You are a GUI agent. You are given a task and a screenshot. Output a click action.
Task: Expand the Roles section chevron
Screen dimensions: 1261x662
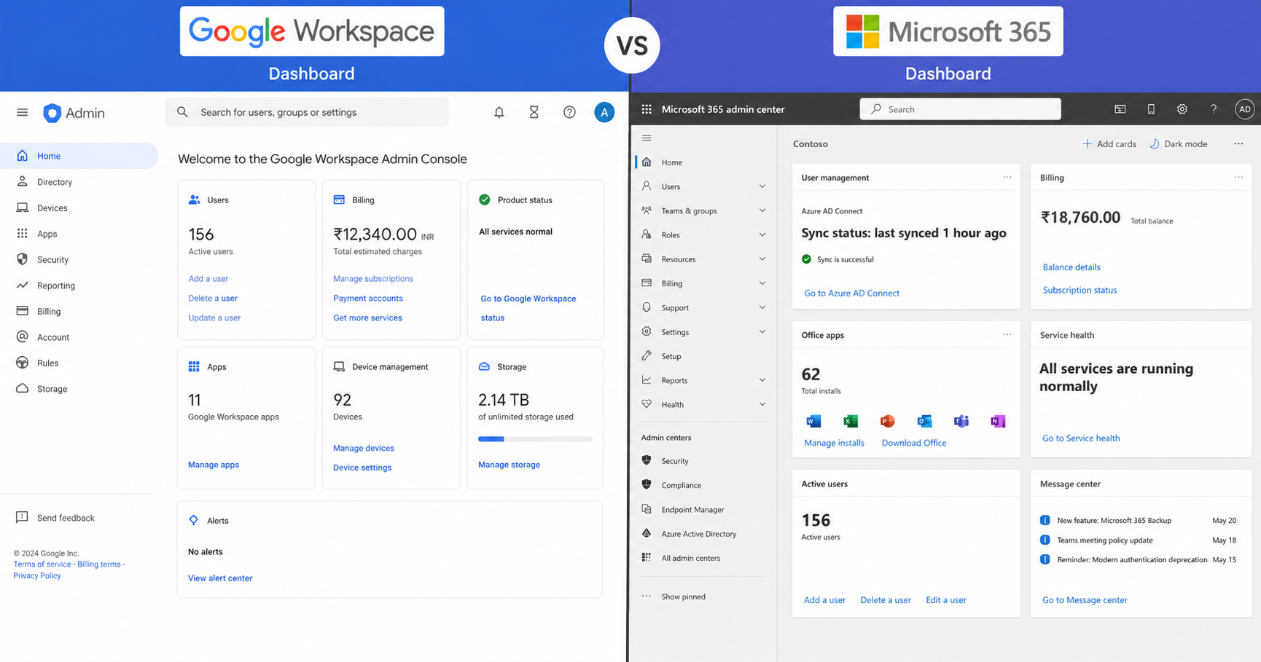coord(762,235)
